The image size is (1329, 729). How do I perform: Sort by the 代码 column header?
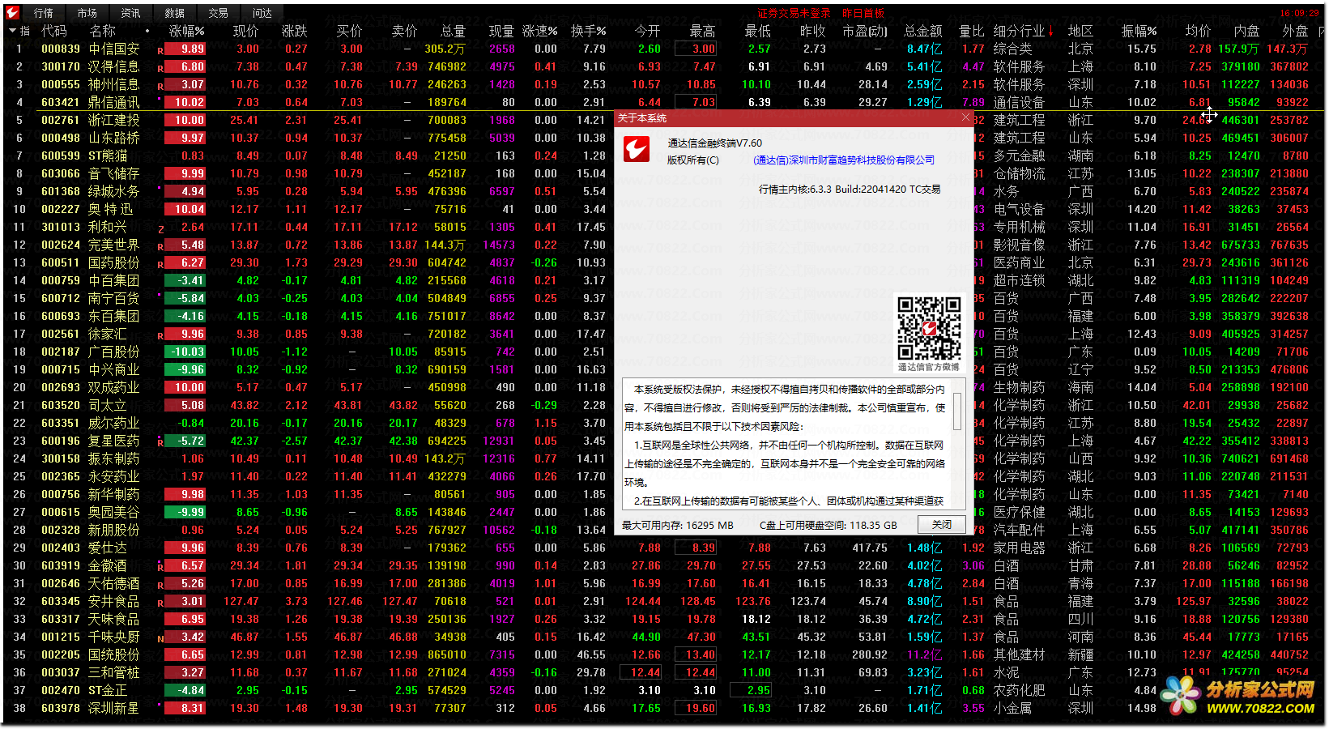pyautogui.click(x=54, y=32)
